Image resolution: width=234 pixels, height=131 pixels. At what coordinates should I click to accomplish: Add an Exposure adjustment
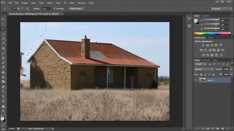pyautogui.click(x=216, y=45)
